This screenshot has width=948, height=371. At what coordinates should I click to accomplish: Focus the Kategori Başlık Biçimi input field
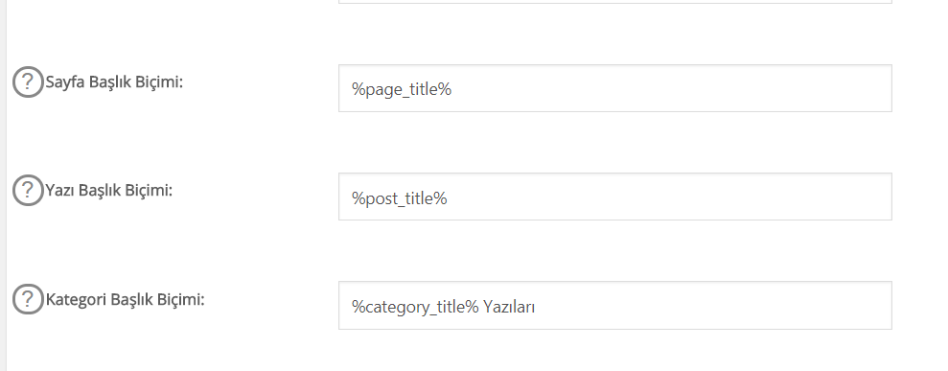[x=614, y=305]
